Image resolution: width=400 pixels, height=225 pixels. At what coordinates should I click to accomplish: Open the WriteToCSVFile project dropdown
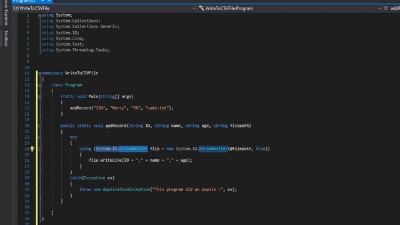(x=194, y=8)
